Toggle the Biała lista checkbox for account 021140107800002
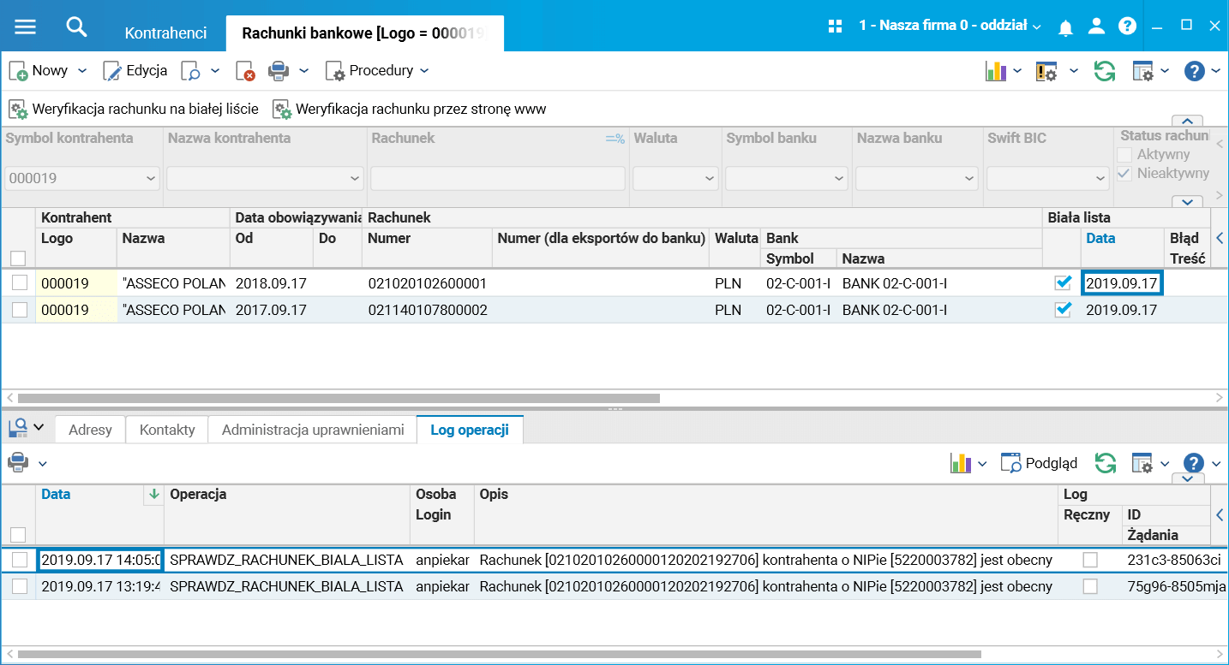1229x665 pixels. [x=1063, y=310]
